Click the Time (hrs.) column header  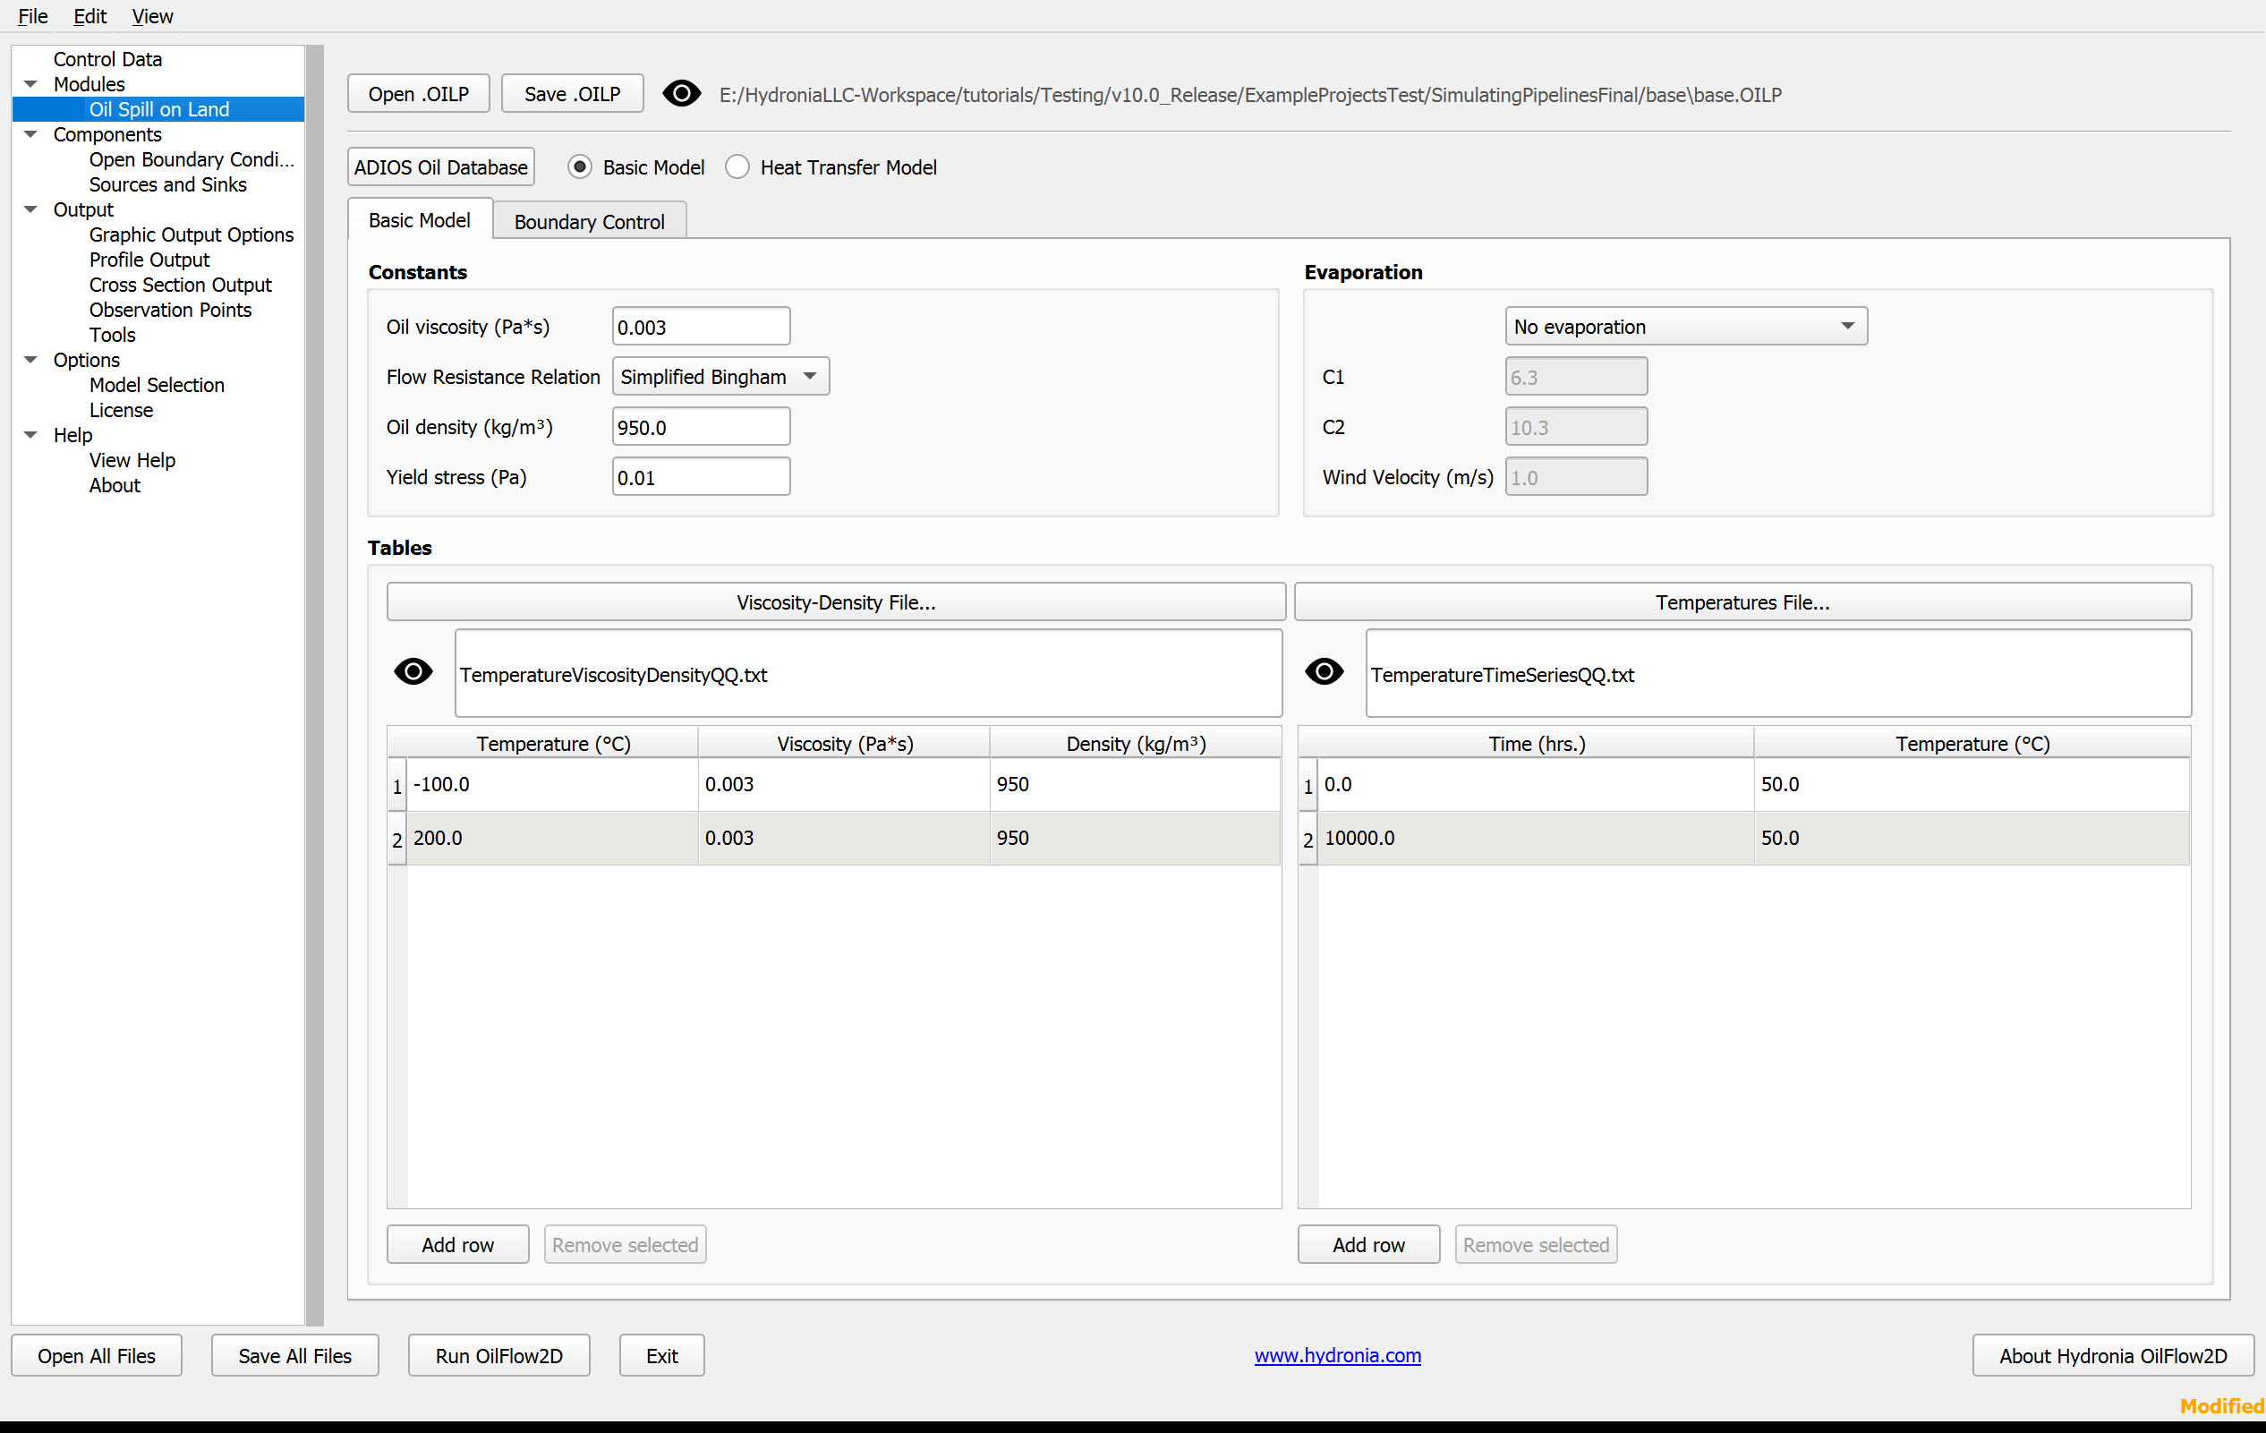(x=1536, y=743)
